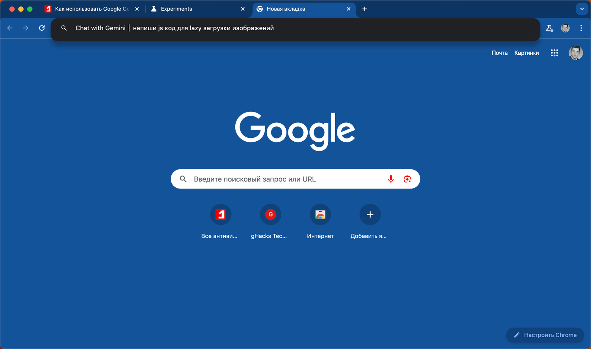Close the window with the red button
Image resolution: width=591 pixels, height=349 pixels.
(12, 9)
